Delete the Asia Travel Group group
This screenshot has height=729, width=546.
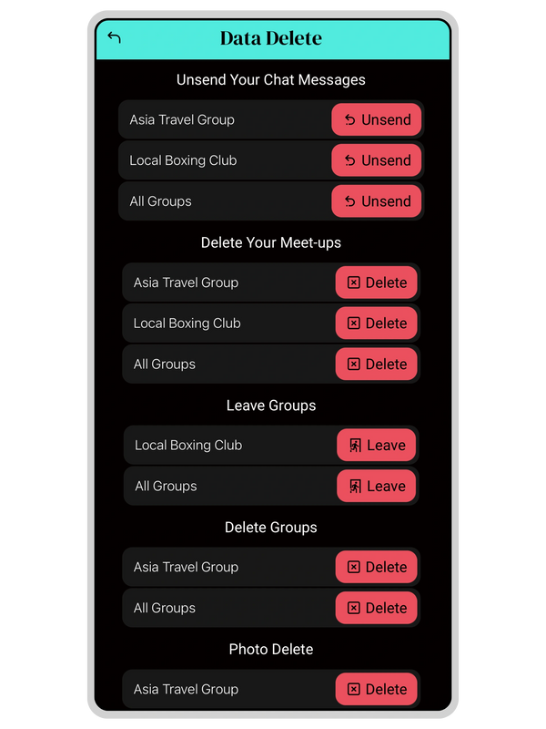(377, 567)
